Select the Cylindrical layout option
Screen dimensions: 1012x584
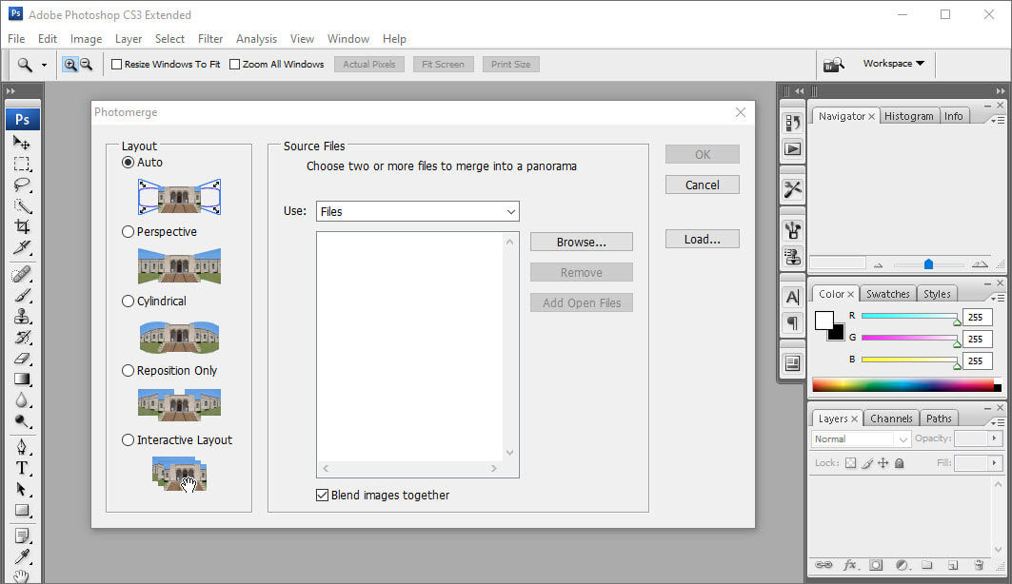(x=128, y=301)
